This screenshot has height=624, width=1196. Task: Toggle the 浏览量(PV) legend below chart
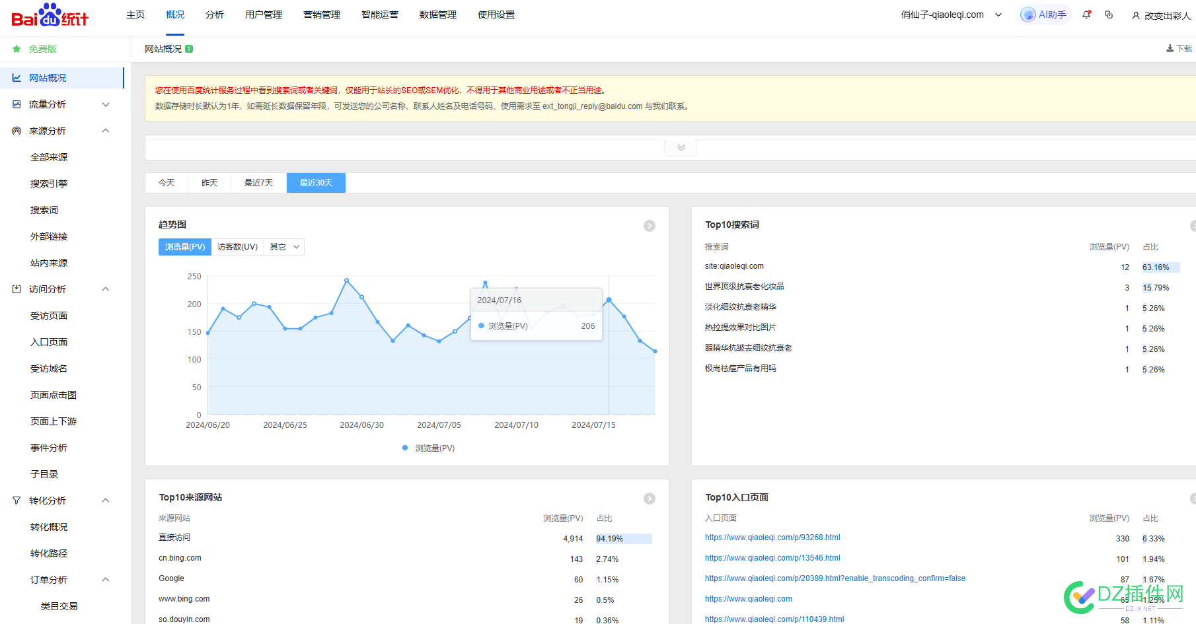[428, 448]
